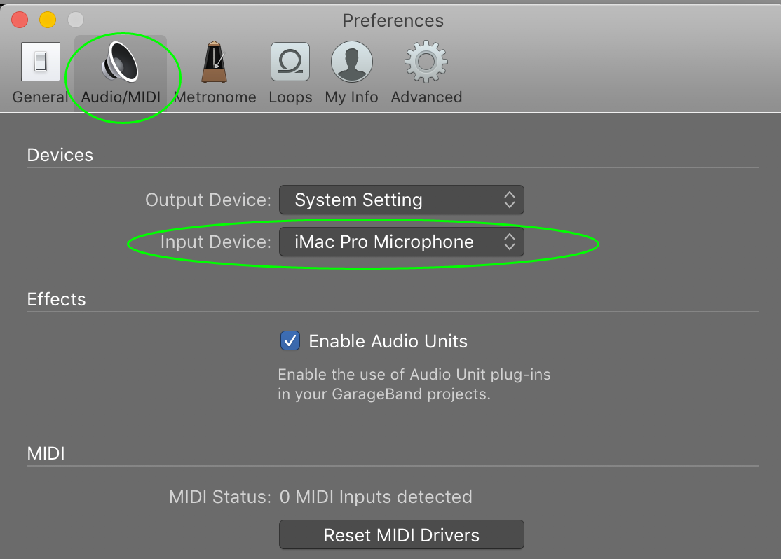The height and width of the screenshot is (559, 781).
Task: Select the Advanced label in the toolbar
Action: coord(426,97)
